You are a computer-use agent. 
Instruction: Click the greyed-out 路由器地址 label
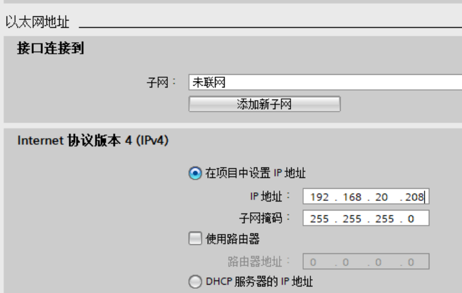coord(255,262)
